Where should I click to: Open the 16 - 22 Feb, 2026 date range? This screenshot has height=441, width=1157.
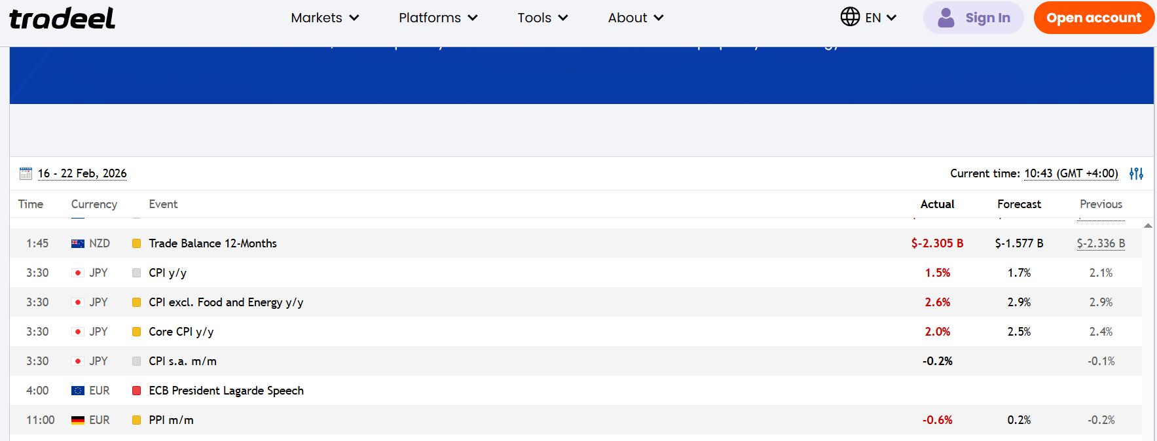[82, 173]
